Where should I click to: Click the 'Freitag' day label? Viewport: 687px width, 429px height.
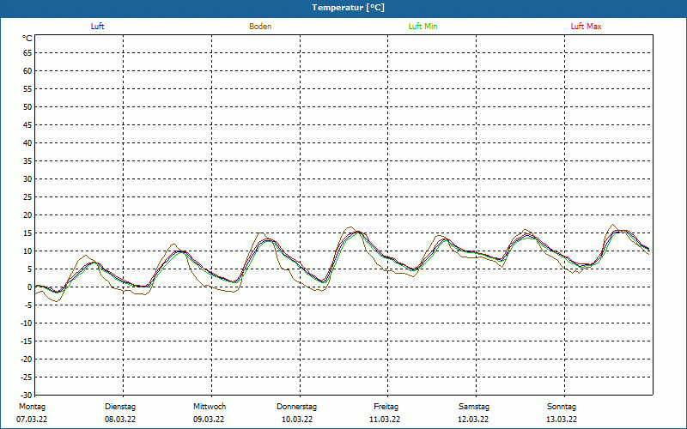[386, 407]
